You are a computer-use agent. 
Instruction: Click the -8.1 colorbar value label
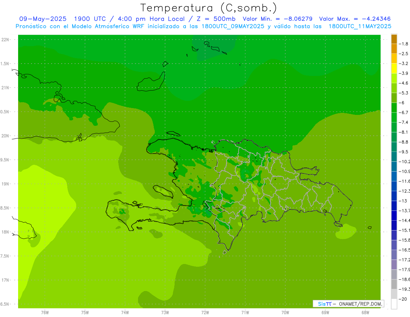(x=404, y=132)
